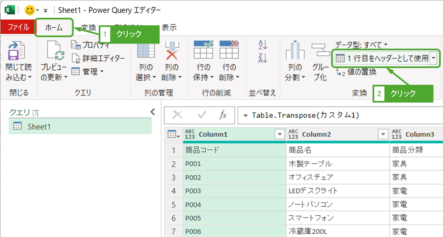Screen dimensions: 443x237
Task: Click the Remove Rows (行の削除) icon
Action: (x=229, y=50)
